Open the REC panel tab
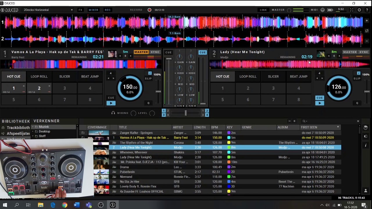The width and height of the screenshot is (372, 209). tap(108, 10)
